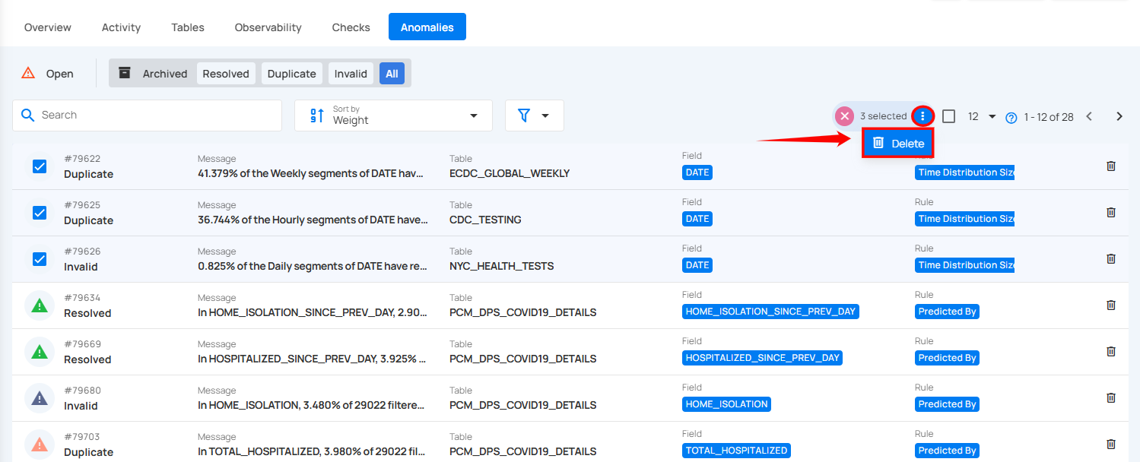Image resolution: width=1140 pixels, height=462 pixels.
Task: Delete anomaly #79669 via trash icon
Action: tap(1110, 351)
